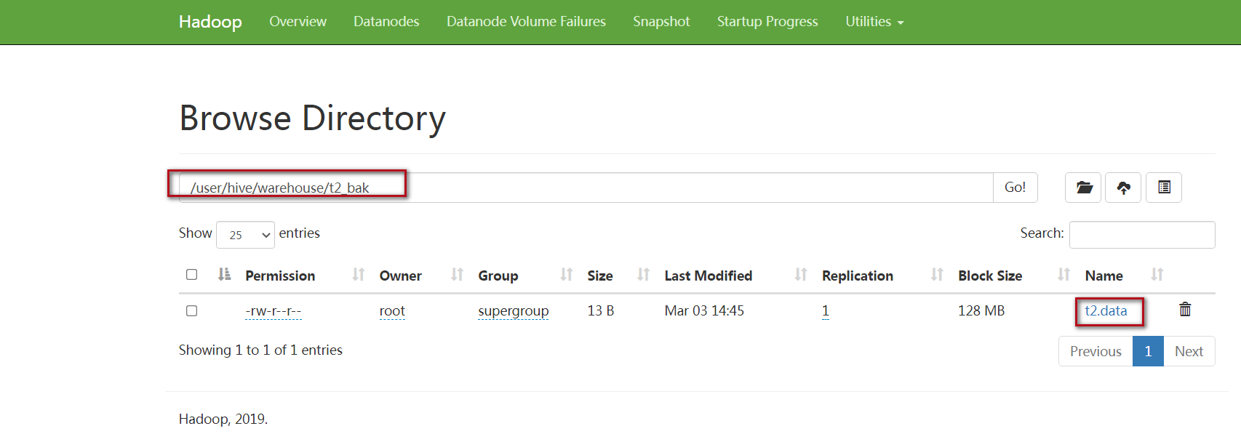Click the cut and paste list icon
The height and width of the screenshot is (442, 1241).
pyautogui.click(x=1164, y=188)
